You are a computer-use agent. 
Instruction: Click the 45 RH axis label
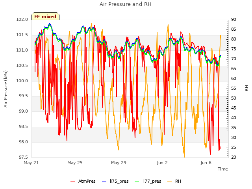pyautogui.click(x=233, y=108)
